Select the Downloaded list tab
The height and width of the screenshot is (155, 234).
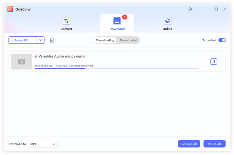coord(128,40)
